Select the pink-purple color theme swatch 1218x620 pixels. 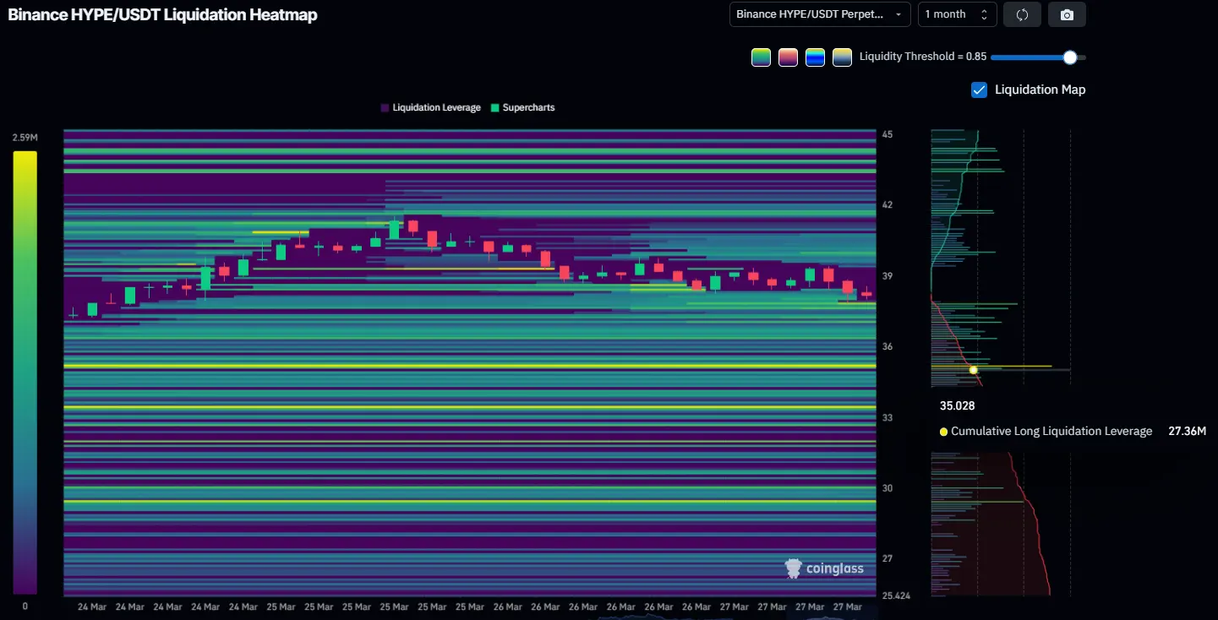point(788,57)
